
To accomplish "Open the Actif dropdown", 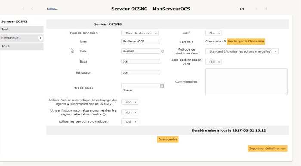I will click(x=213, y=33).
